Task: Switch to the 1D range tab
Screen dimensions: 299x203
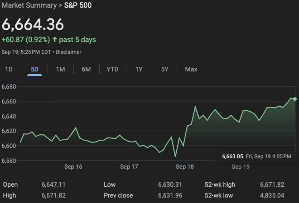Action: pos(9,69)
